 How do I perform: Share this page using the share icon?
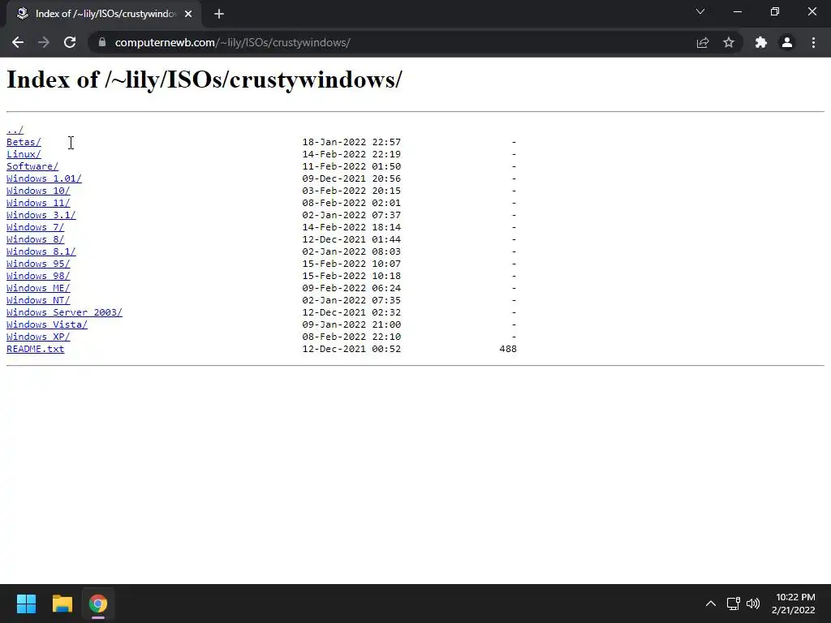pyautogui.click(x=703, y=42)
